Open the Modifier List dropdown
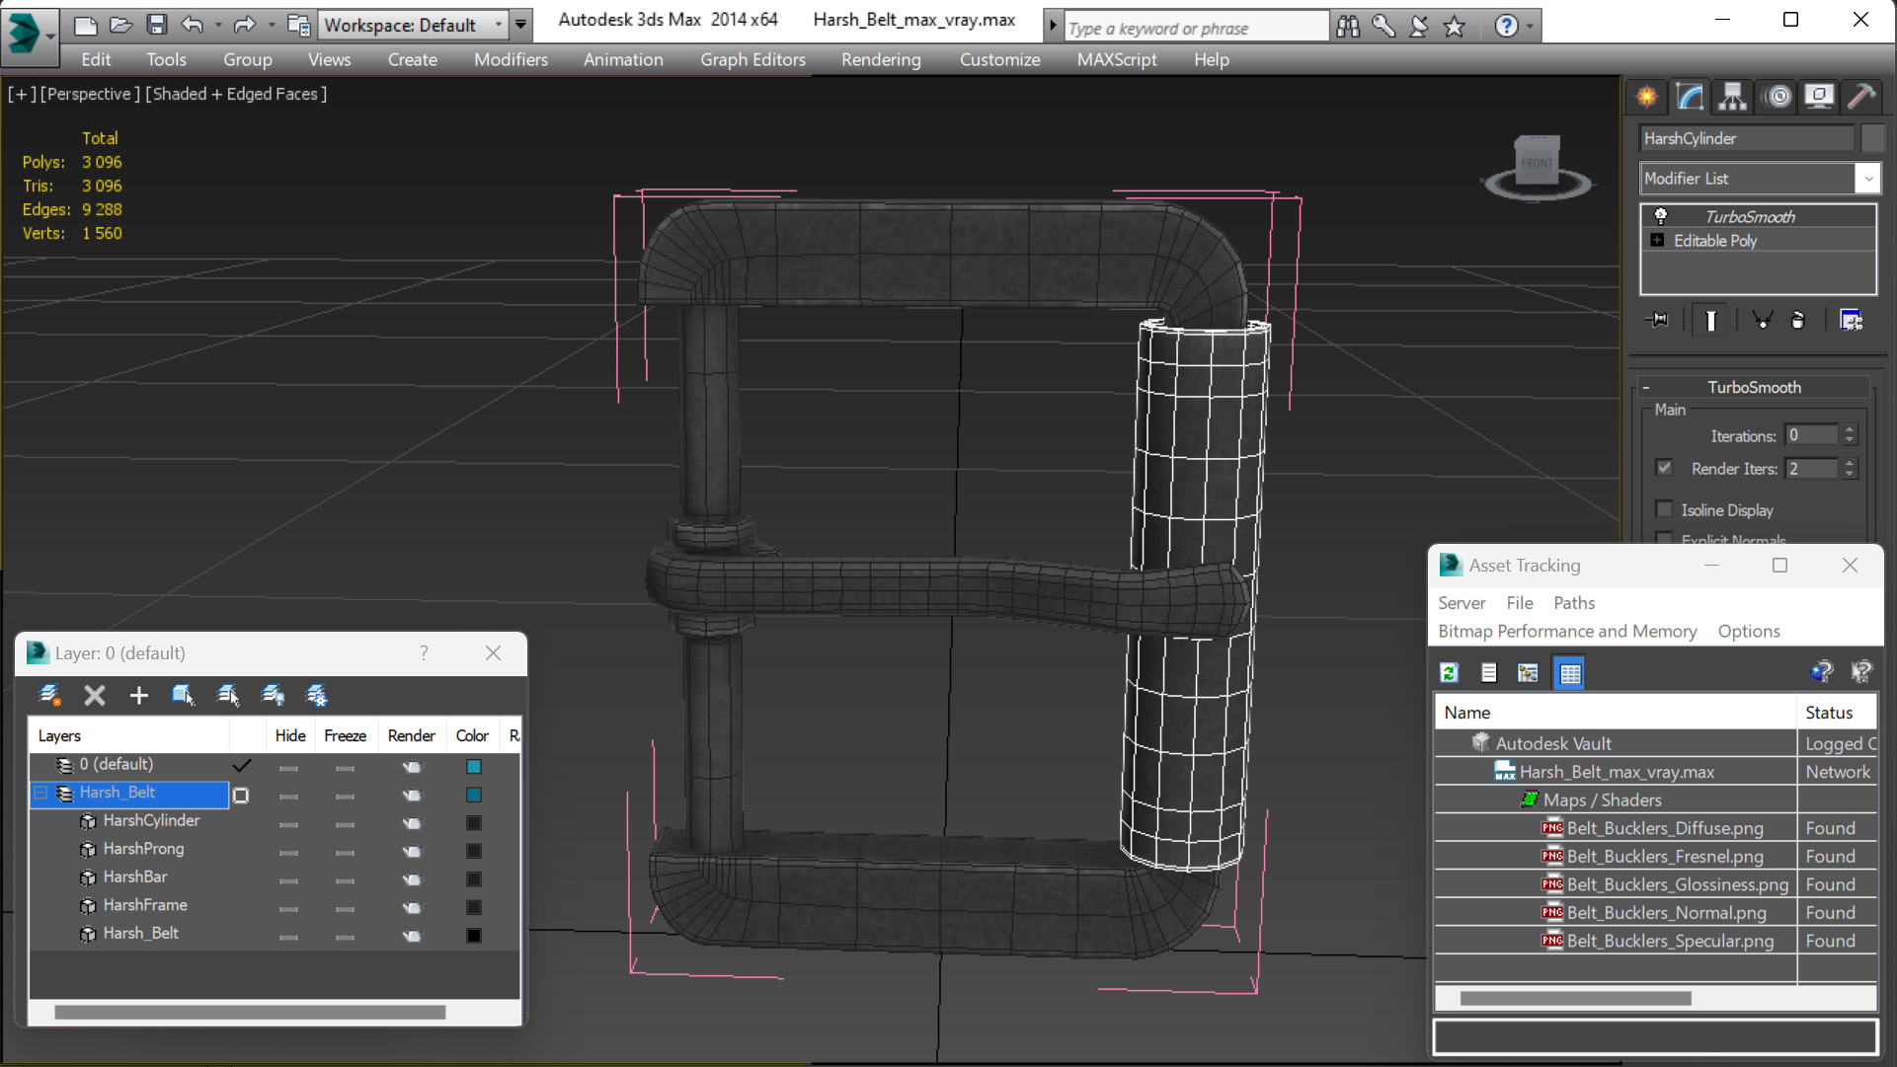The height and width of the screenshot is (1067, 1897). pos(1759,179)
